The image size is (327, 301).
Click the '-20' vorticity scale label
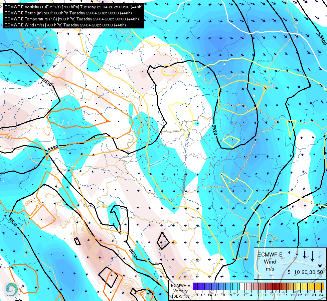coord(195,295)
